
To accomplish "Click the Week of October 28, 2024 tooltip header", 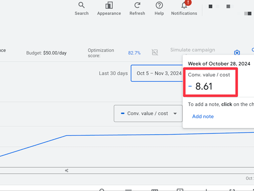I will [x=219, y=63].
